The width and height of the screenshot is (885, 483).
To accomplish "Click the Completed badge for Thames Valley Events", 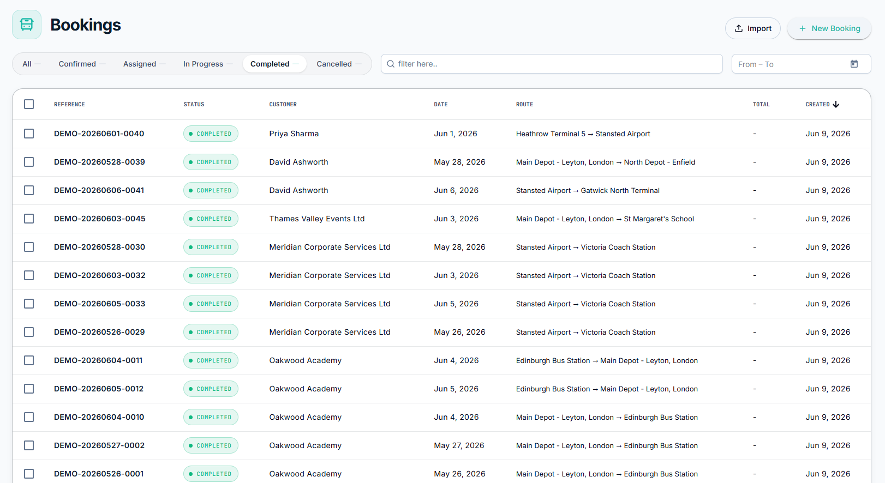I will tap(211, 219).
